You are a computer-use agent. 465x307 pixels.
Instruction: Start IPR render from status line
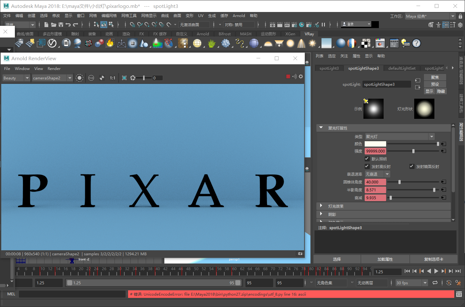tap(287, 25)
